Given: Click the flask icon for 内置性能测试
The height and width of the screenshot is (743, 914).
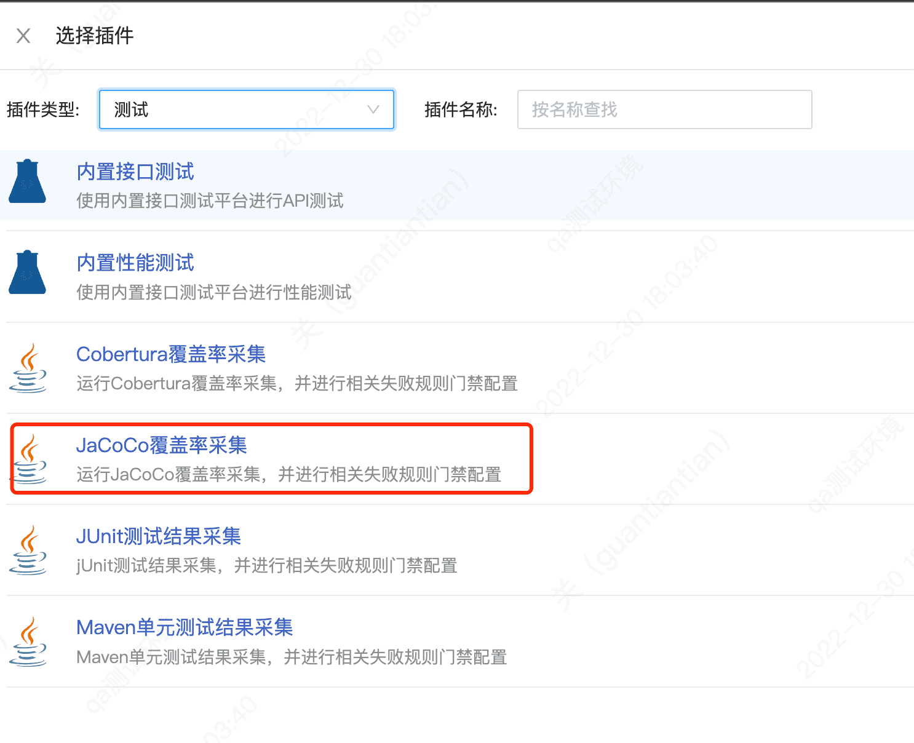Looking at the screenshot, I should tap(28, 272).
